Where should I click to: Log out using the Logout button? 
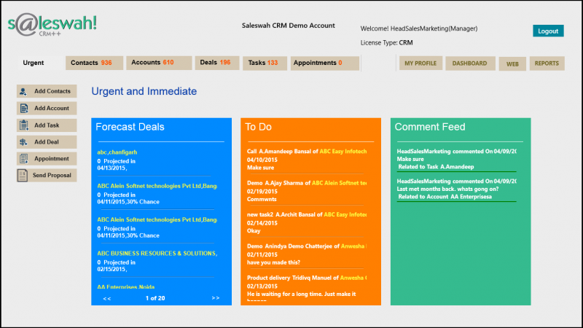coord(548,31)
